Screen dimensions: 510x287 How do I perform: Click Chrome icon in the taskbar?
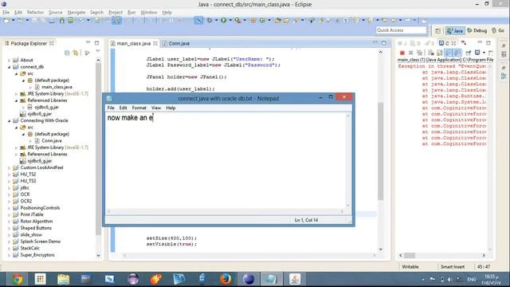coord(18,279)
